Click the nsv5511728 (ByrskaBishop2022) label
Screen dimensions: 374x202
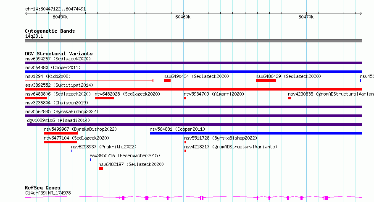pos(221,138)
